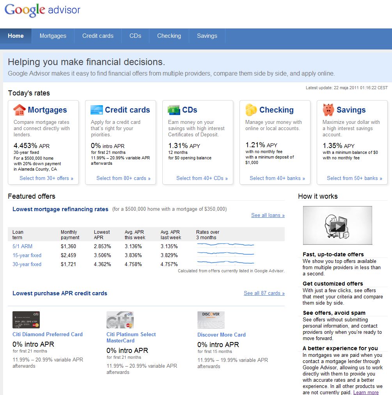Select from 50+ banks link
Viewport: 392px width, 395px height.
click(355, 178)
